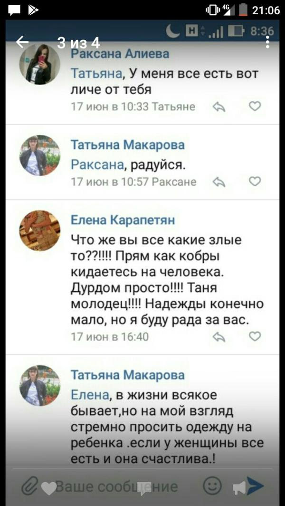This screenshot has width=285, height=506.
Task: Tap the paperclip attachment icon
Action: pyautogui.click(x=30, y=486)
